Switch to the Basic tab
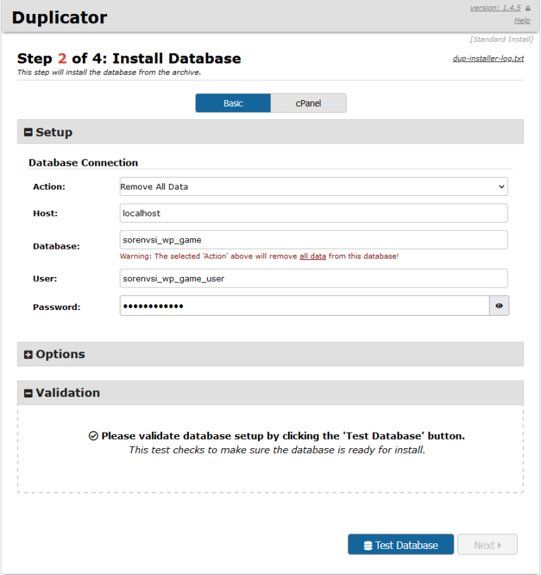The width and height of the screenshot is (541, 575). coord(233,104)
